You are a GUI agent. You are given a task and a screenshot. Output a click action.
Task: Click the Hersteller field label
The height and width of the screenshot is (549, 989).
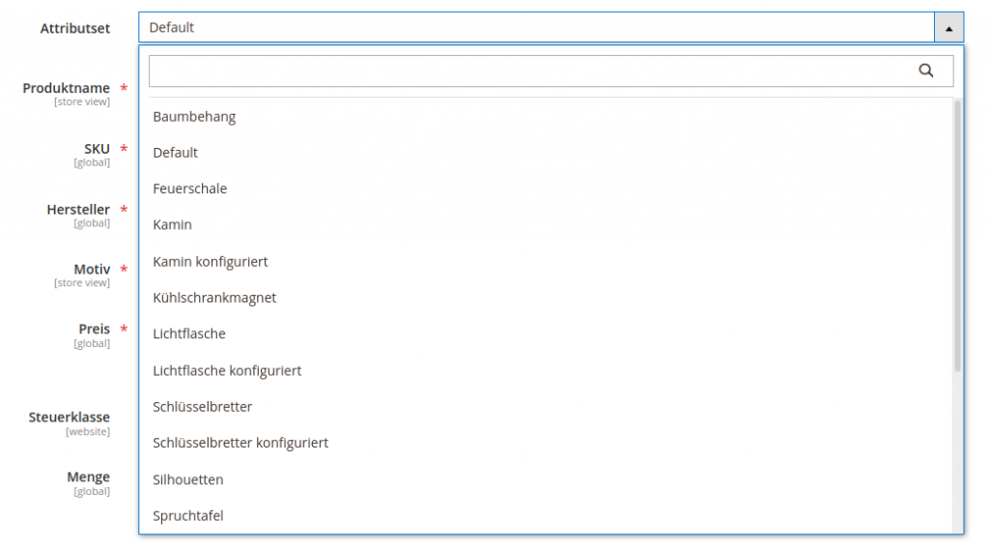78,210
